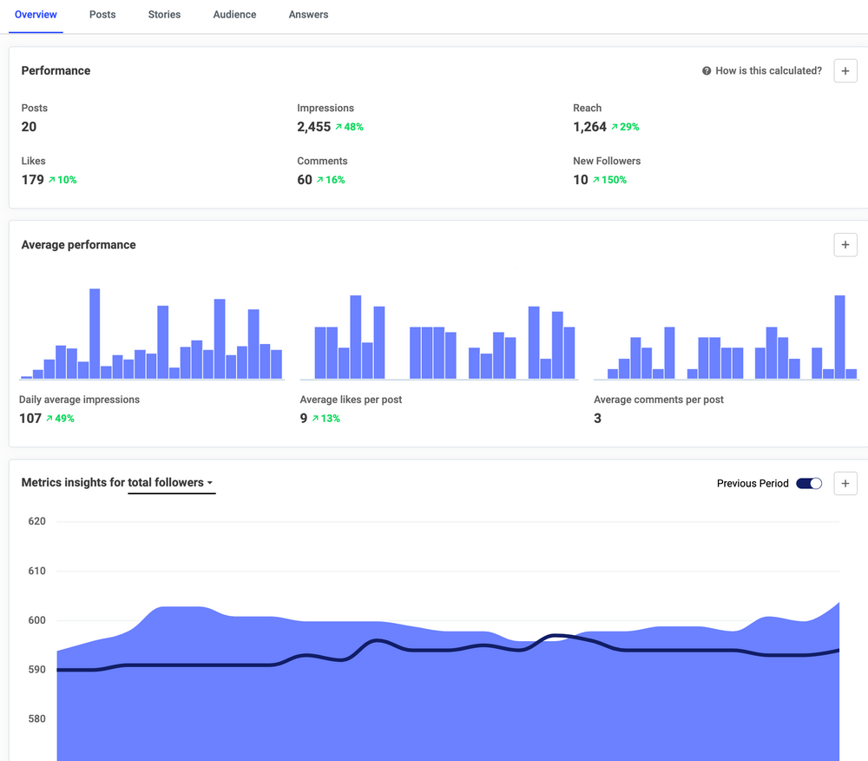Image resolution: width=868 pixels, height=761 pixels.
Task: Click the New Followers metric value
Action: coord(580,180)
